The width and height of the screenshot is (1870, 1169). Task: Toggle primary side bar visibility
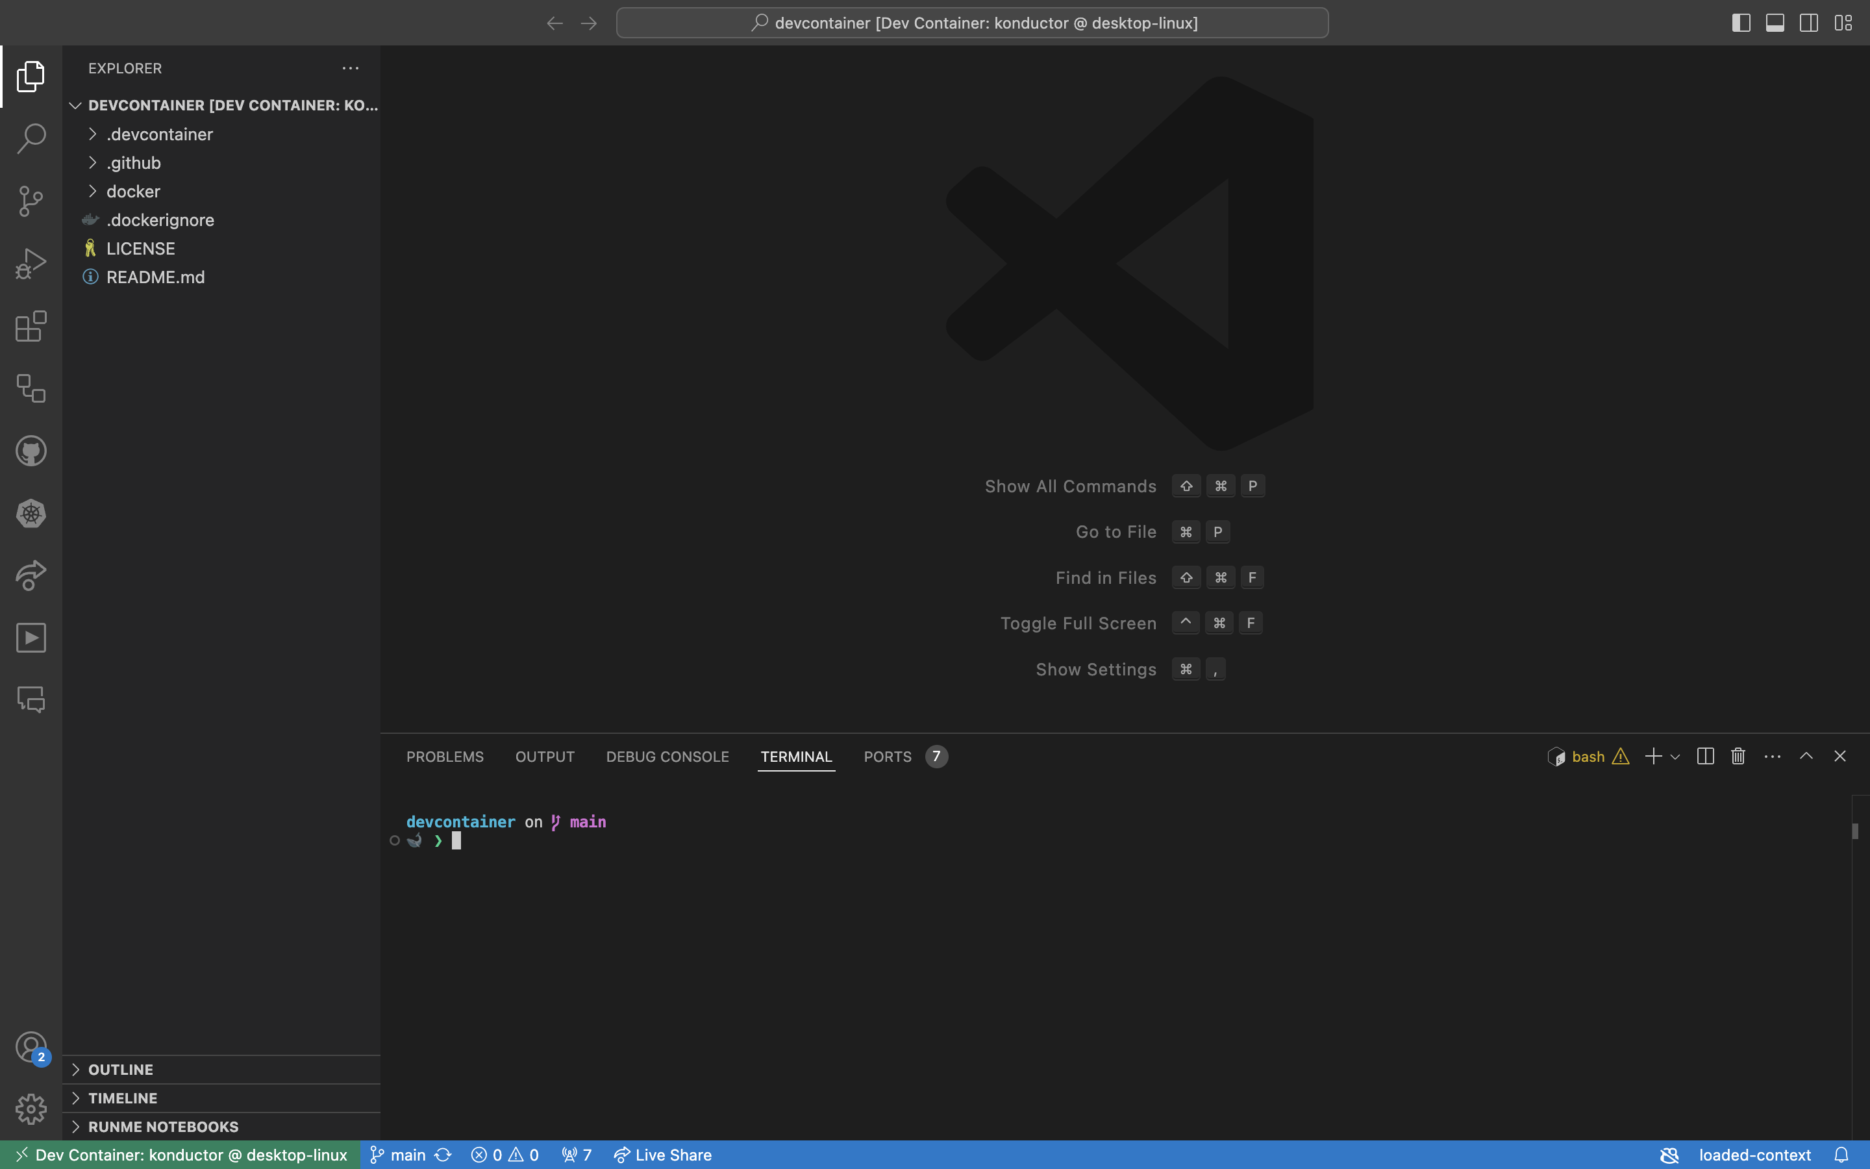coord(1741,23)
